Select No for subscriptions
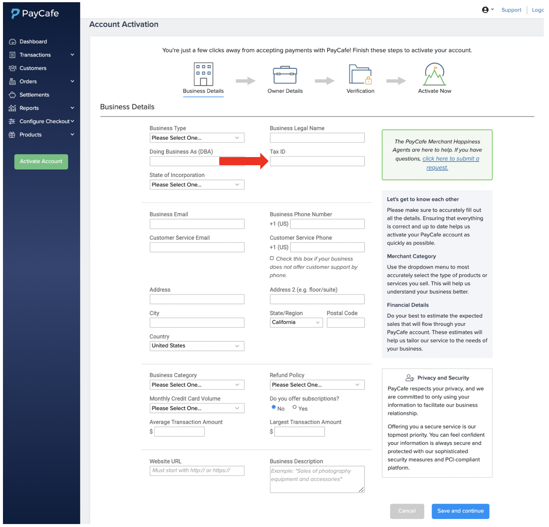This screenshot has height=527, width=549. click(274, 408)
